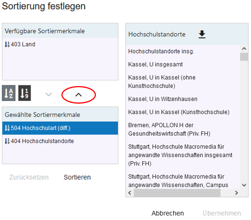Click the download icon beside Hochschulstandorte

(202, 34)
